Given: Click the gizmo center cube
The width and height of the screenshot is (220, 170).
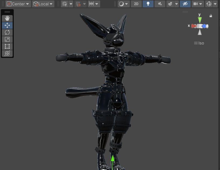Looking at the screenshot, I should coord(200,26).
